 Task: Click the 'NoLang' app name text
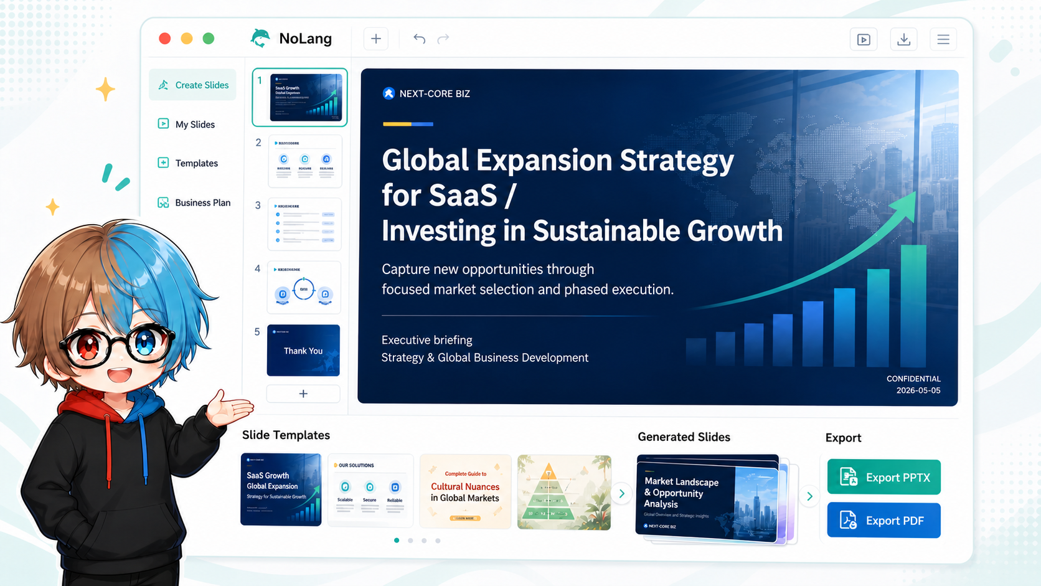click(305, 39)
